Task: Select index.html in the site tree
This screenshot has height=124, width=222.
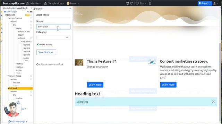Action: [x=10, y=15]
